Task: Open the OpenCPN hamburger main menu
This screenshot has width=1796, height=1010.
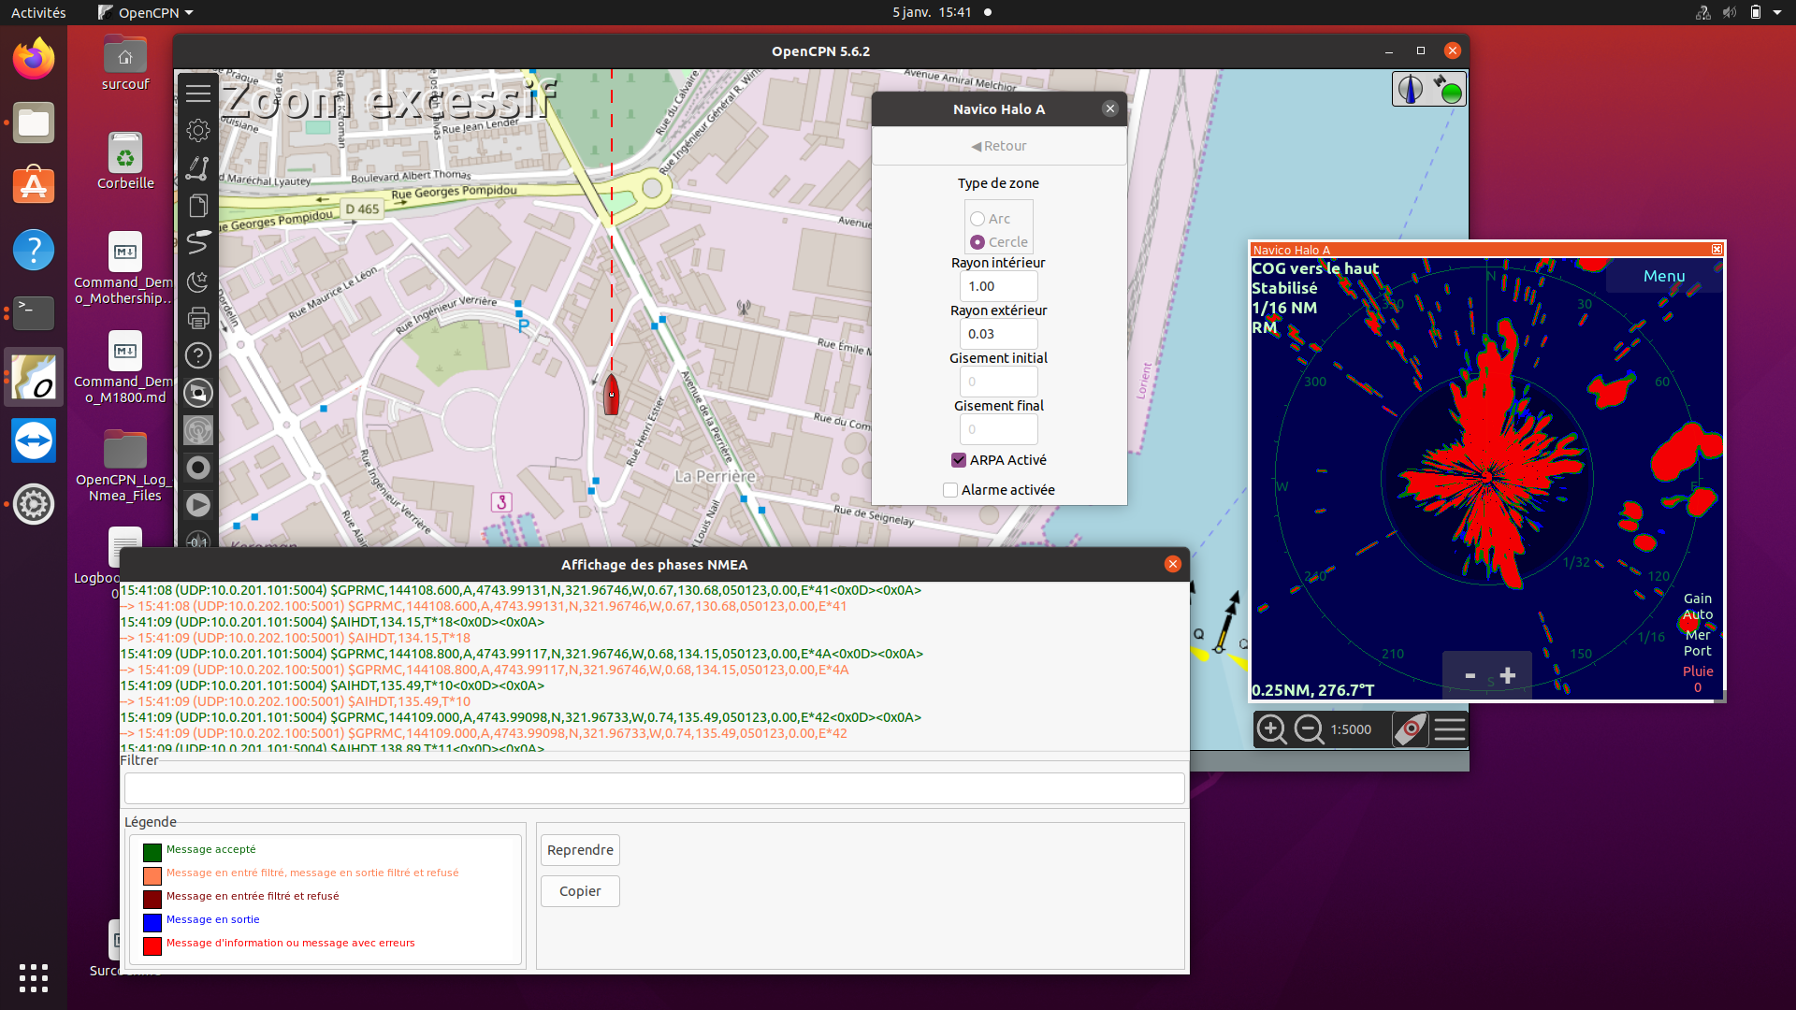Action: coord(197,93)
